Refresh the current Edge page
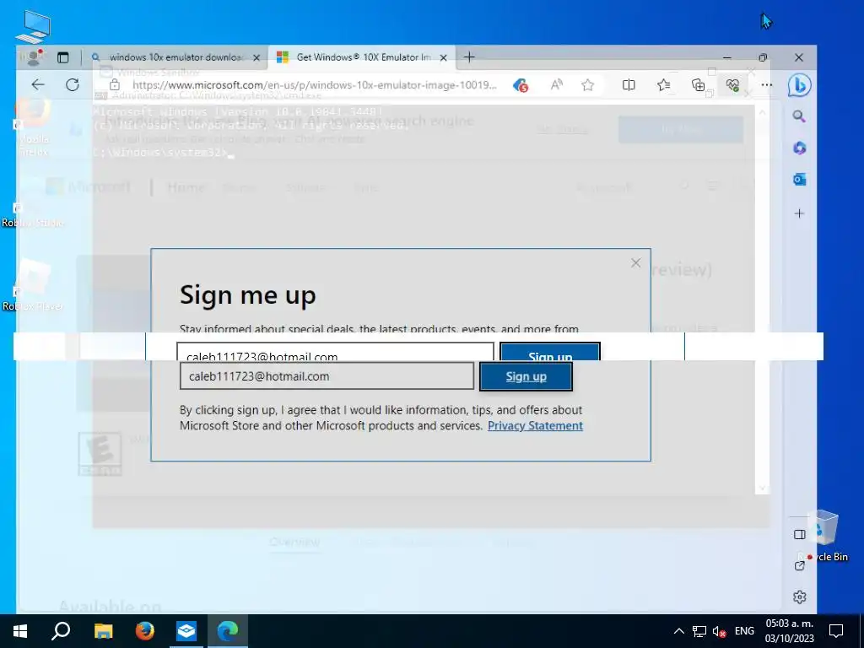Screen dimensions: 864x648 (x=73, y=85)
